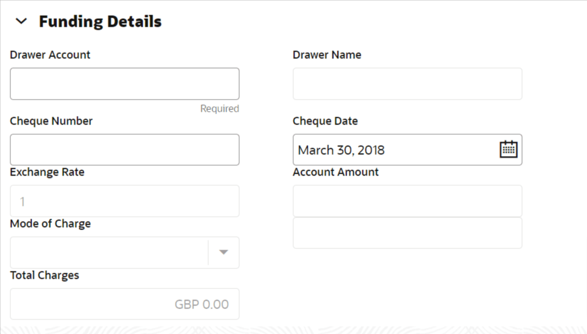Click inside the Drawer Name field box
The width and height of the screenshot is (587, 334).
pyautogui.click(x=407, y=84)
